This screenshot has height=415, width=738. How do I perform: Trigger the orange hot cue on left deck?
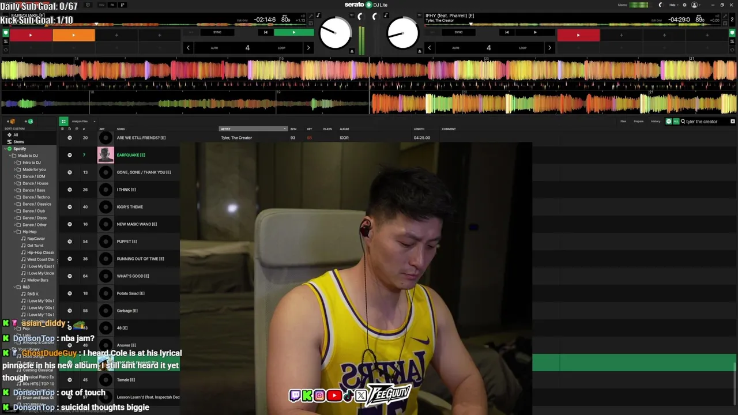(x=73, y=35)
